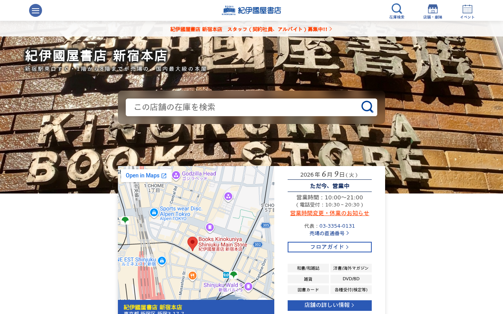Select purple marker above Kinokuniya pin

coord(210,227)
